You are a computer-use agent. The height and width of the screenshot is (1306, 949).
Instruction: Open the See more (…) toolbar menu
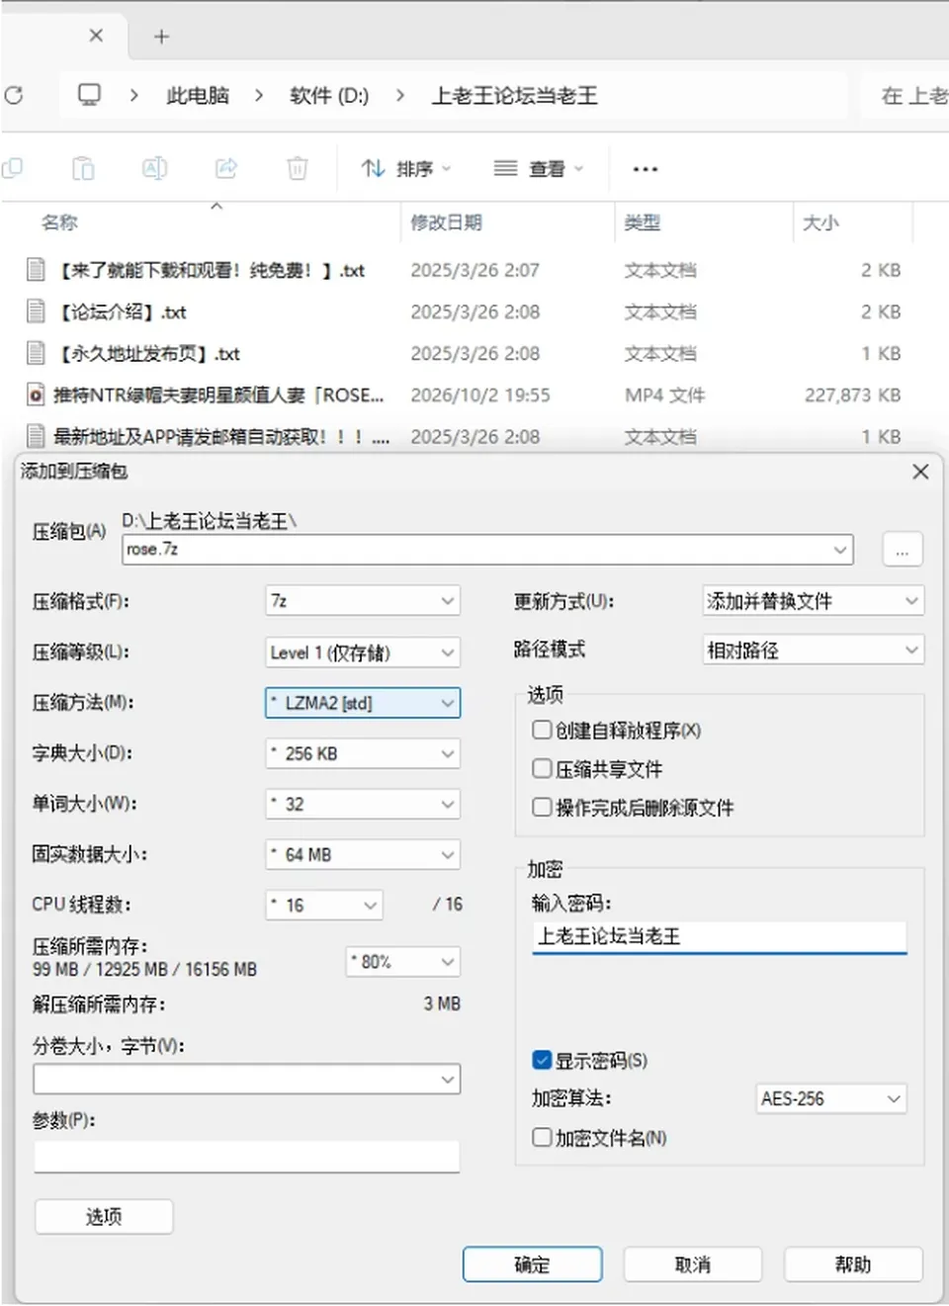pyautogui.click(x=646, y=169)
